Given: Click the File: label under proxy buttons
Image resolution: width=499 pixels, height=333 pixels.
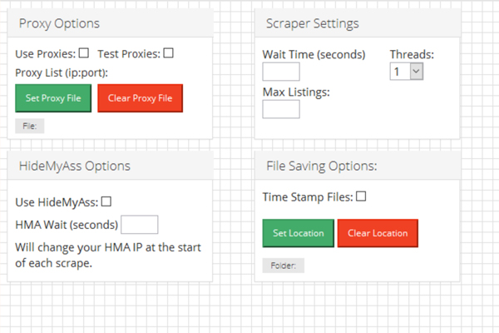Looking at the screenshot, I should (30, 126).
